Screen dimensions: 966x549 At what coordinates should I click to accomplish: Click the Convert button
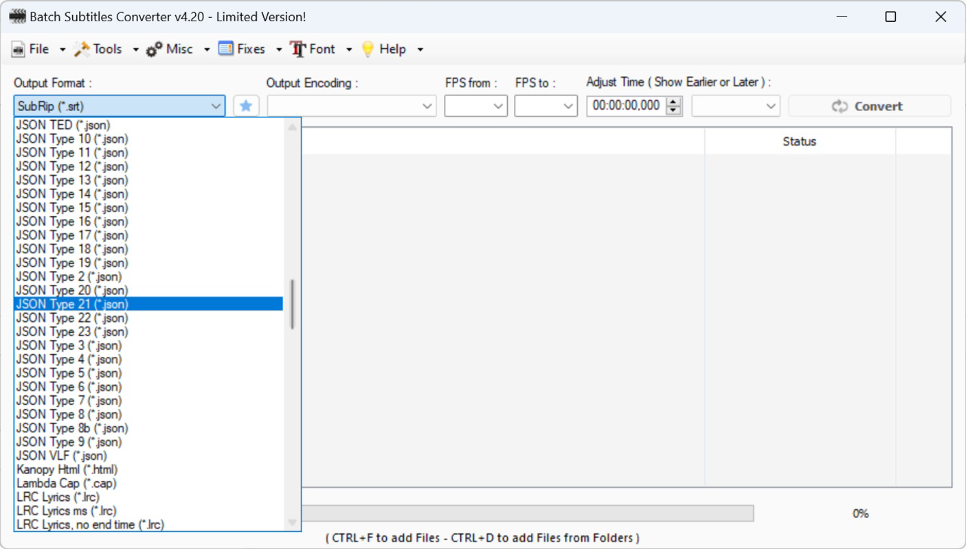coord(870,106)
